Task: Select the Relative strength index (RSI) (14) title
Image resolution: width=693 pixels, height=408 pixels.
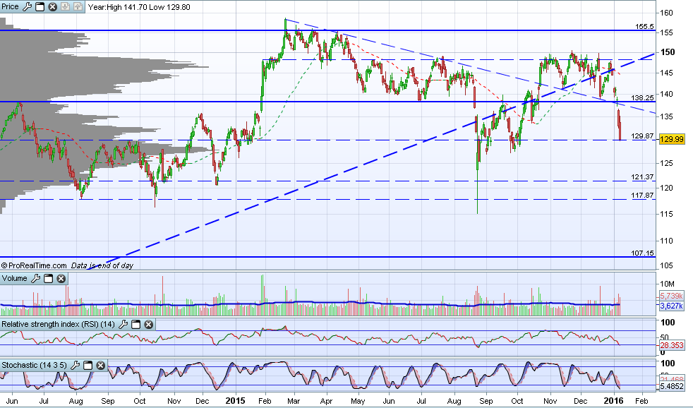Action: (x=59, y=325)
